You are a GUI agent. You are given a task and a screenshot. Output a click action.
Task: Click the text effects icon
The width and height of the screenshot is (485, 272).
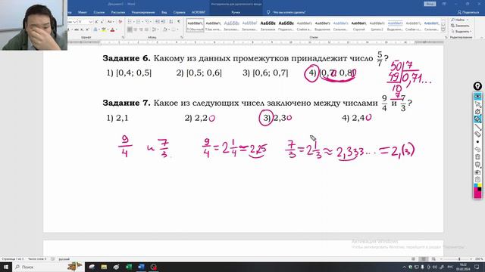(x=95, y=29)
